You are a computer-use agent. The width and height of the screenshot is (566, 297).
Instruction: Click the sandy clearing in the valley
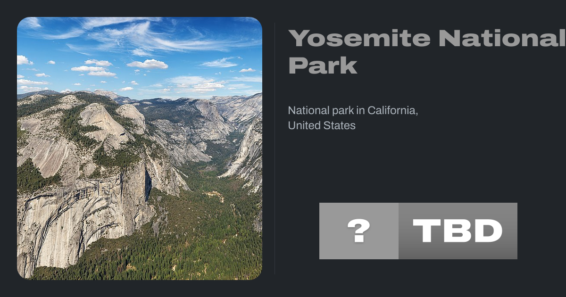215,194
